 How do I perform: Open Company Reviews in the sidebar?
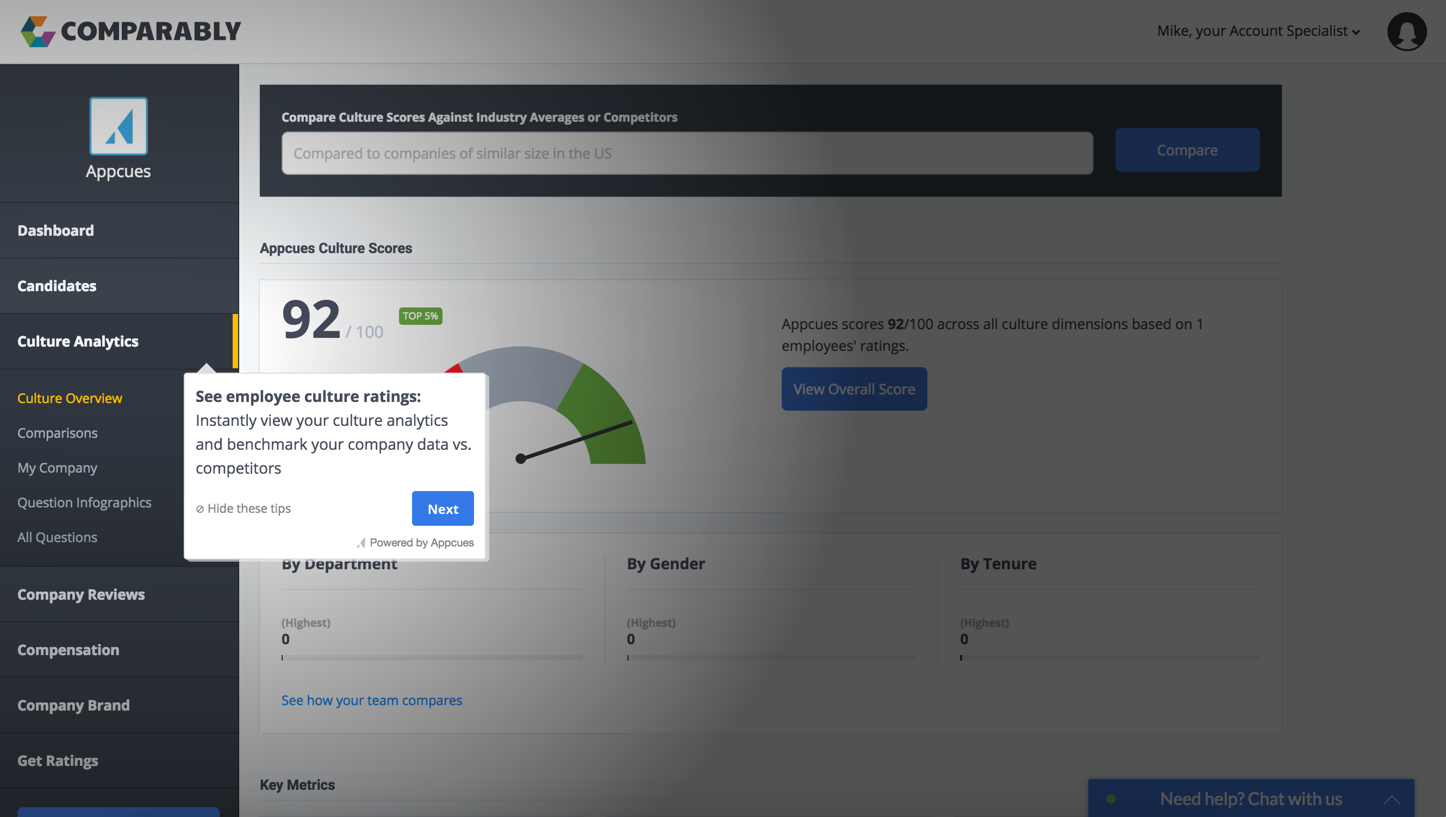pos(120,594)
